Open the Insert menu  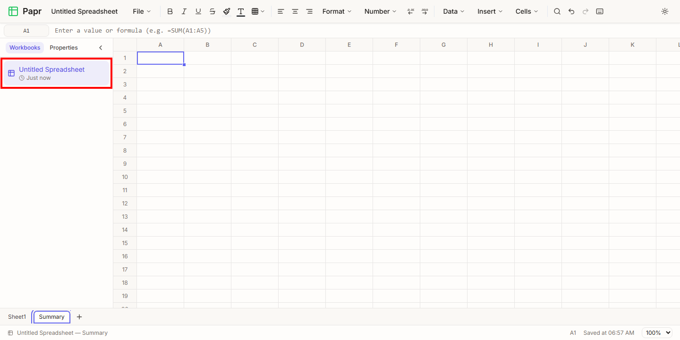pyautogui.click(x=490, y=11)
